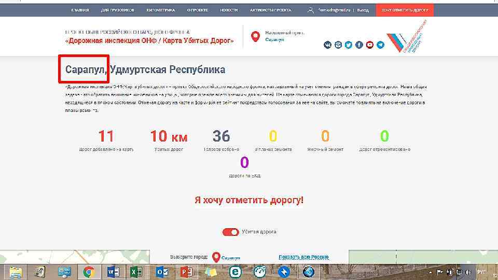Open the blue lightning-bolt taskbar icon
This screenshot has height=280, width=498.
(284, 272)
